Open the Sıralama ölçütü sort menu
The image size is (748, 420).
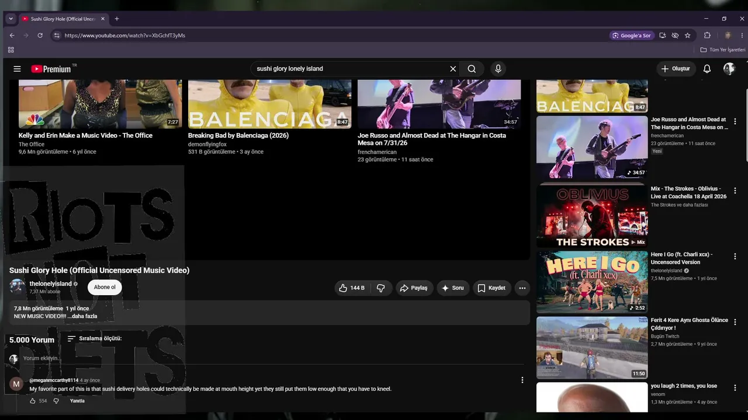click(94, 338)
